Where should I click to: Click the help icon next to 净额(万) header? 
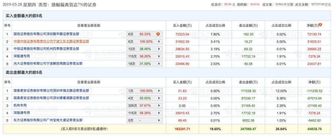click(x=320, y=25)
